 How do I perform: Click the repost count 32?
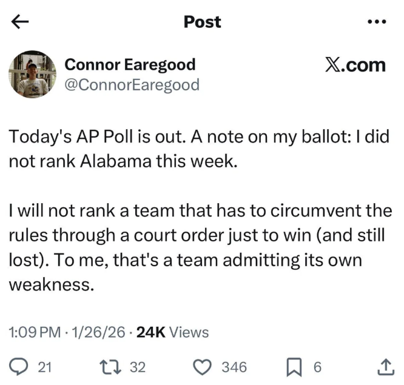click(x=138, y=367)
